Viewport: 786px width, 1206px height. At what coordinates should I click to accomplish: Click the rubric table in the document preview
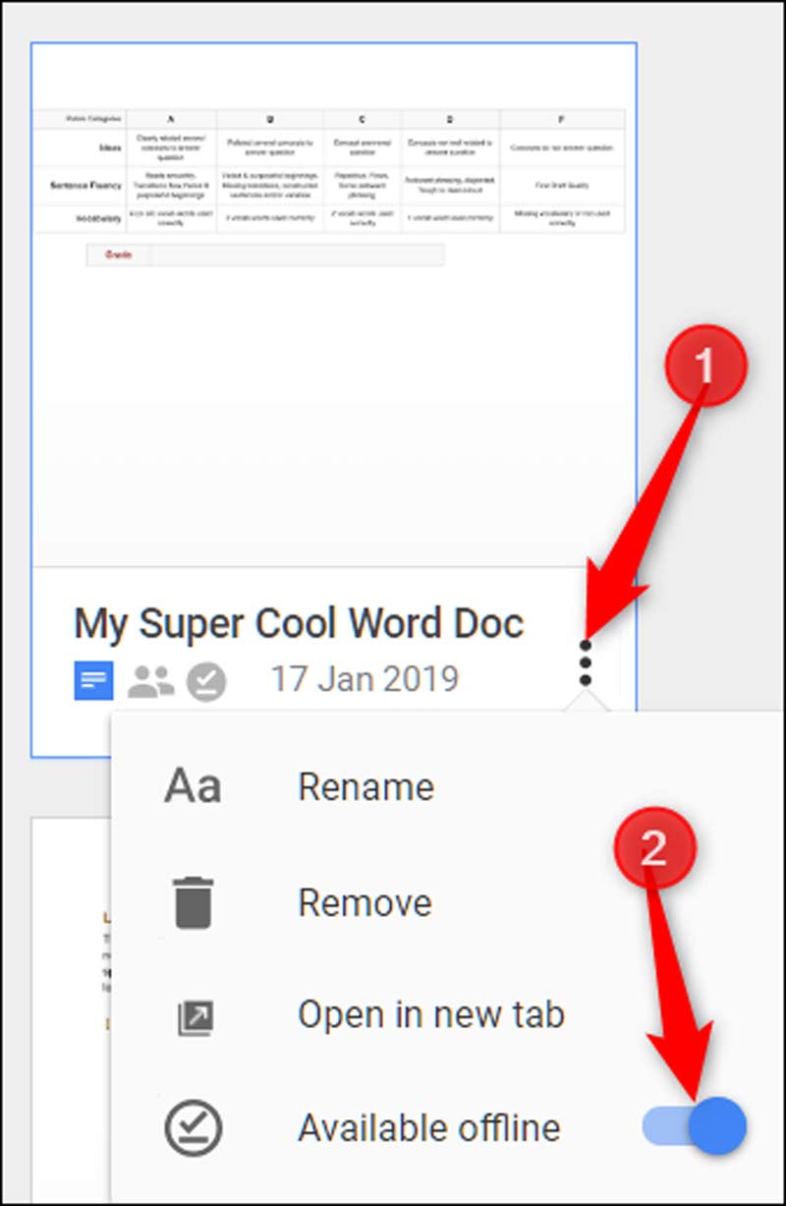click(329, 171)
